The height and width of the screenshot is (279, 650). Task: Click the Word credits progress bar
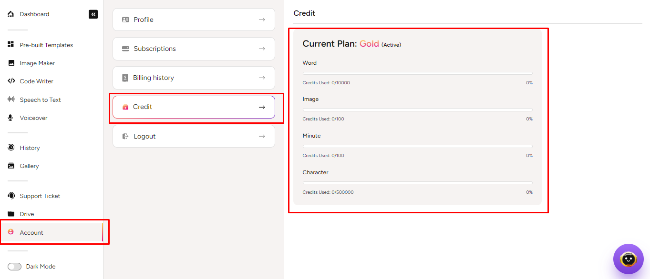click(x=417, y=73)
